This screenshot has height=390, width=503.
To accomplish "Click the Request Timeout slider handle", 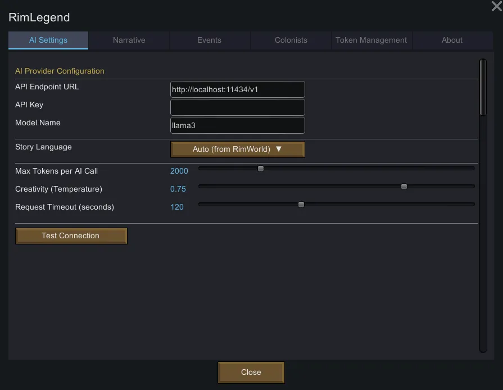I will (301, 205).
